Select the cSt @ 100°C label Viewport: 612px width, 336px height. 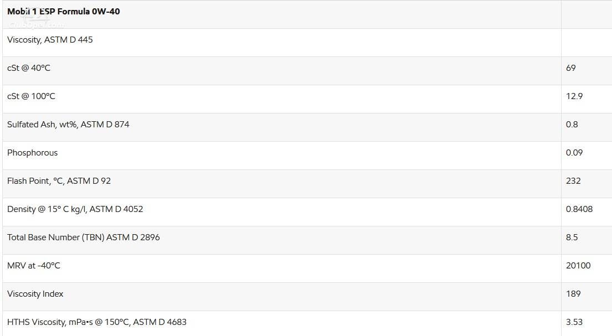tap(31, 96)
